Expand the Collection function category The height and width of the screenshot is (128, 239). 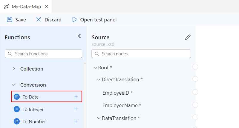[14, 69]
